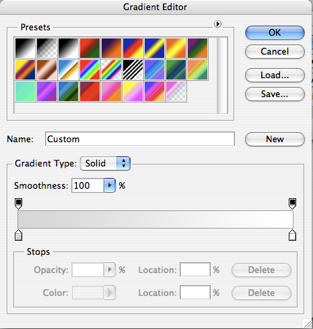
Task: Choose the violet-to-orange gradient preset
Action: pyautogui.click(x=111, y=48)
